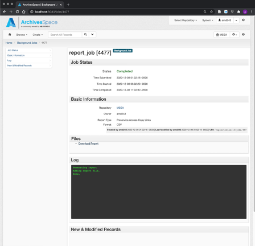Click the ArchivesSpace logo
This screenshot has width=255, height=246.
(32, 23)
